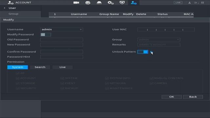Toggle the Unlock Pattern switch
The height and width of the screenshot is (118, 210).
[143, 52]
